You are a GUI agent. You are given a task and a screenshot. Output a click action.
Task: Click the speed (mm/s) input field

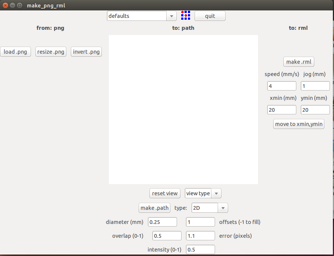pyautogui.click(x=281, y=86)
